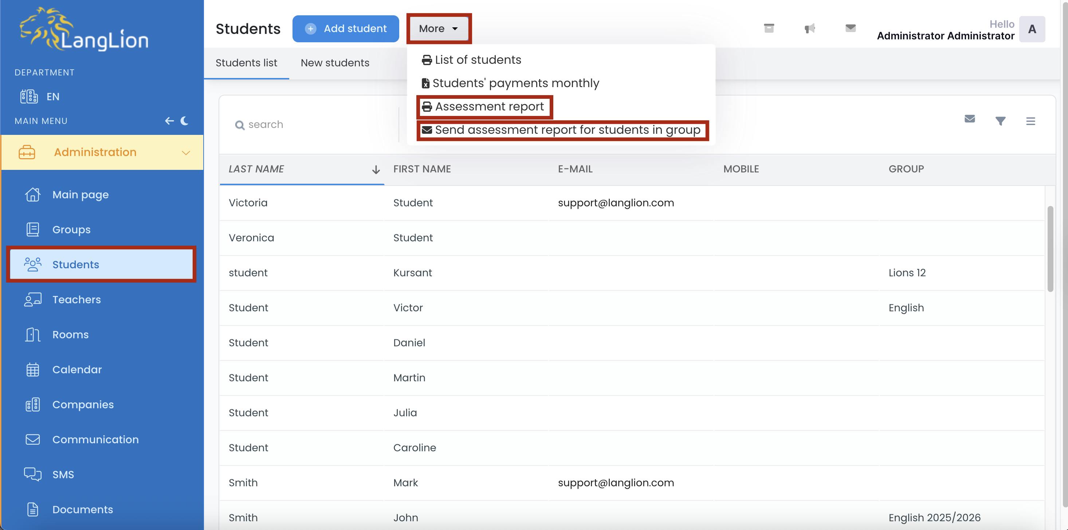Click the vertical scrollbar of the table

pos(1050,249)
